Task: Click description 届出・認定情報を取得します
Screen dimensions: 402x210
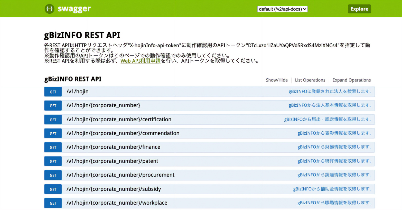Action: coord(328,119)
